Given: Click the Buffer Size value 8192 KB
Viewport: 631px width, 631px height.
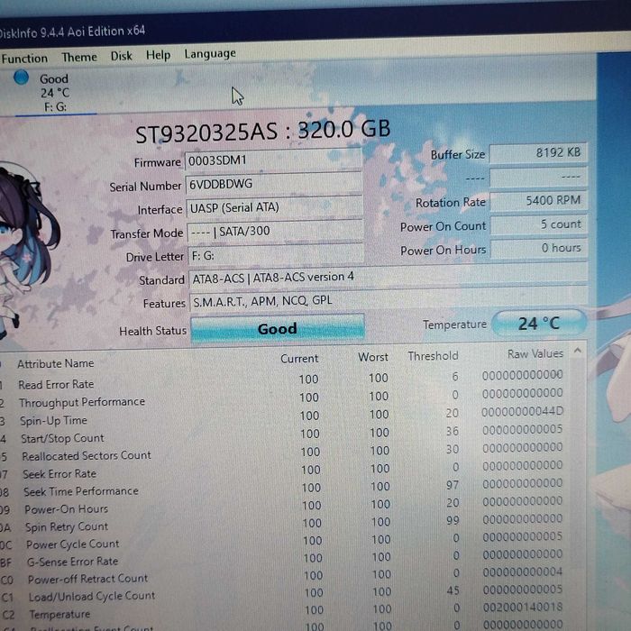Looking at the screenshot, I should [x=538, y=153].
